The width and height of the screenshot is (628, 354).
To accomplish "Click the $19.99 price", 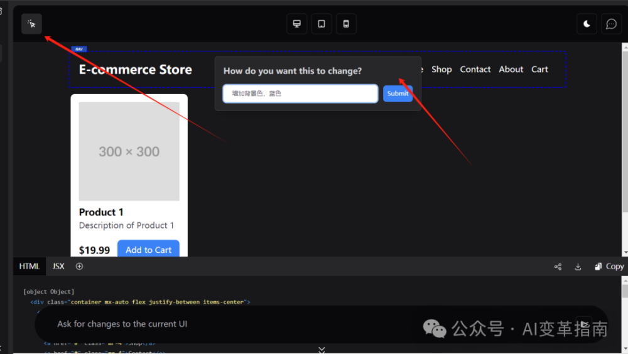I will (94, 250).
